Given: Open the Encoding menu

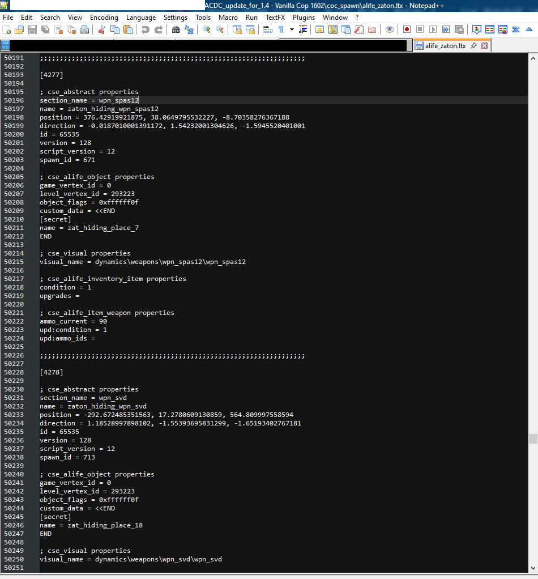Looking at the screenshot, I should pyautogui.click(x=104, y=18).
